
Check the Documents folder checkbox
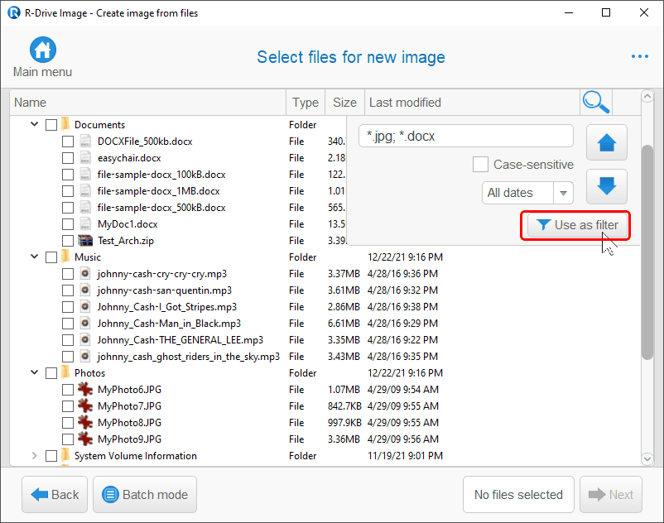pyautogui.click(x=51, y=125)
